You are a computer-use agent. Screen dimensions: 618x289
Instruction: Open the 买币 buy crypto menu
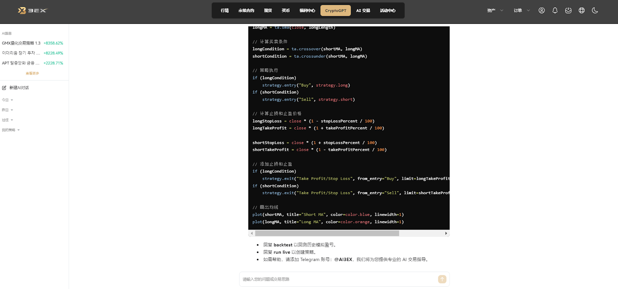point(285,10)
